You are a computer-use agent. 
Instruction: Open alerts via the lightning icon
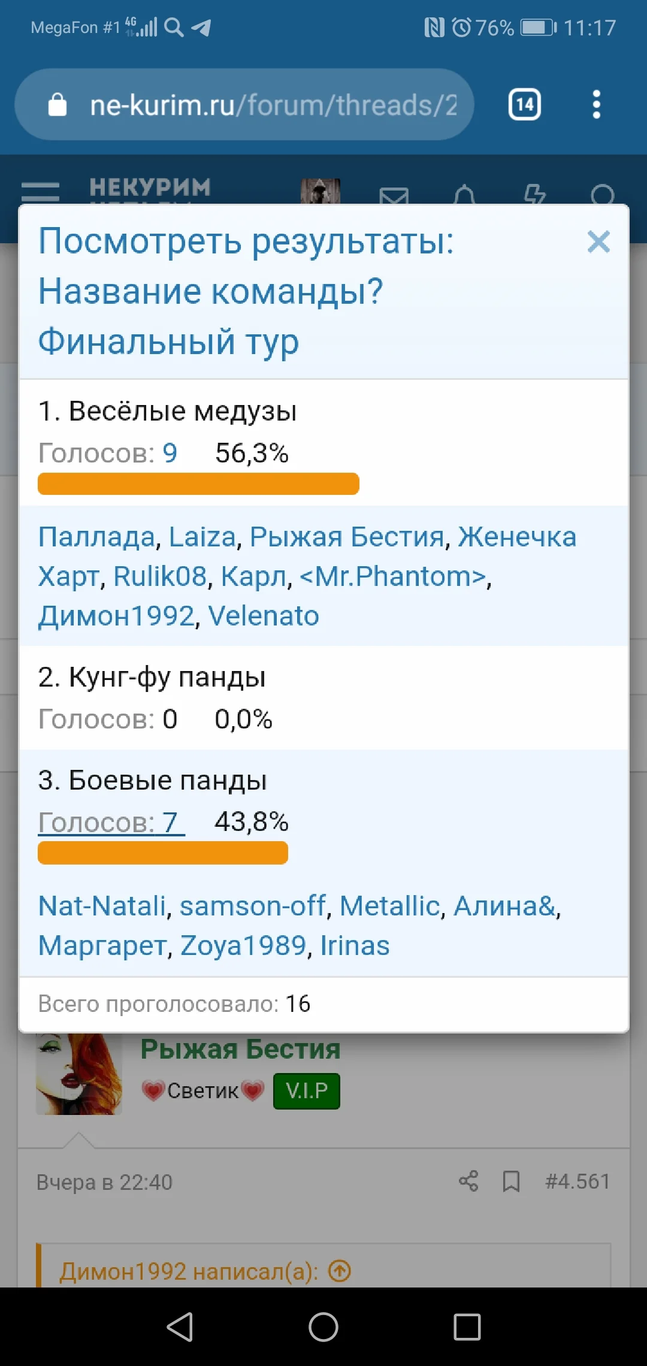[535, 194]
